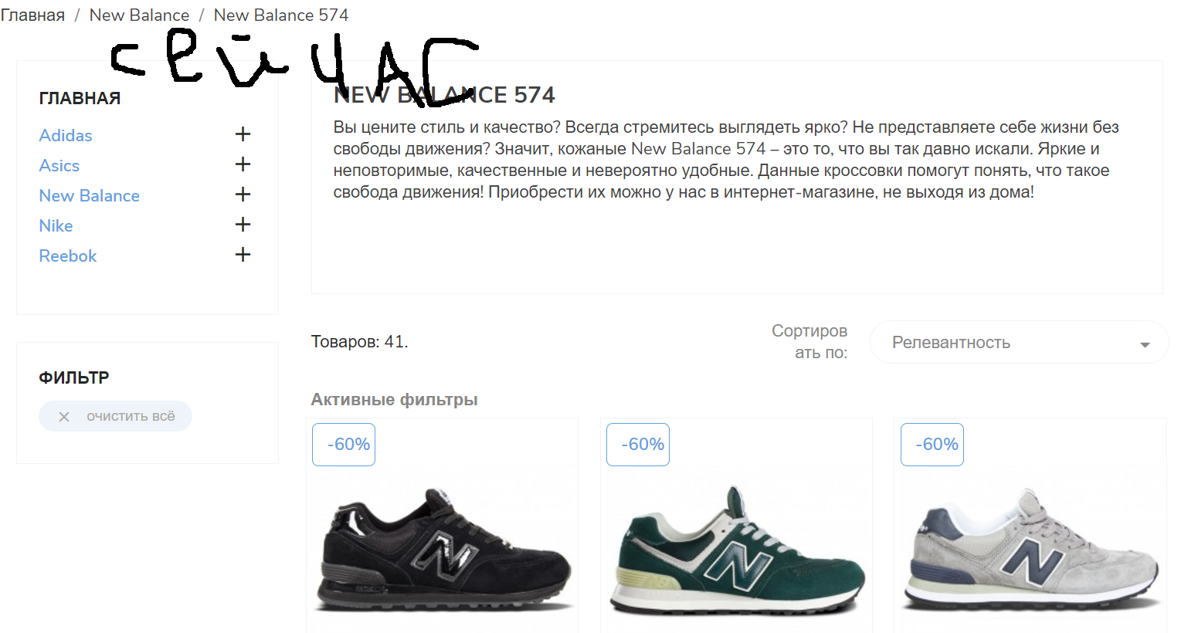This screenshot has width=1198, height=633.
Task: Open the black New Balance 574 sneaker
Action: point(444,550)
